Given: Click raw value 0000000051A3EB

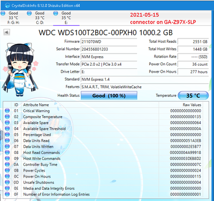Looking at the screenshot, I should 186,141.
